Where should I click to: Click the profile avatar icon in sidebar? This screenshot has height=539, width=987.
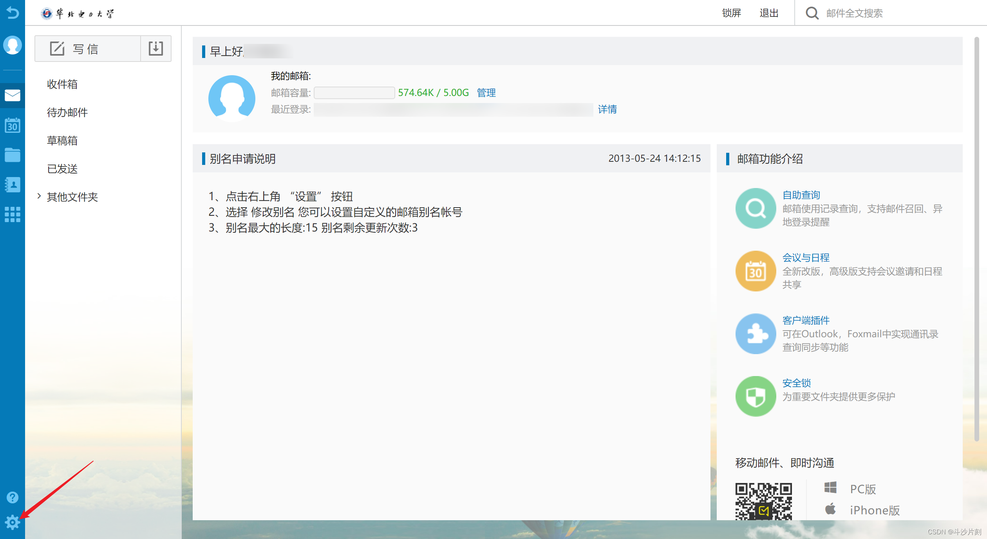pos(13,45)
